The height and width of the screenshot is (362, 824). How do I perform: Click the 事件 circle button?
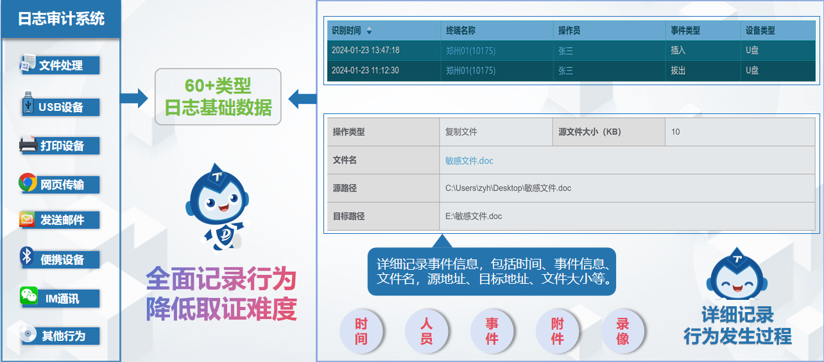(x=492, y=331)
